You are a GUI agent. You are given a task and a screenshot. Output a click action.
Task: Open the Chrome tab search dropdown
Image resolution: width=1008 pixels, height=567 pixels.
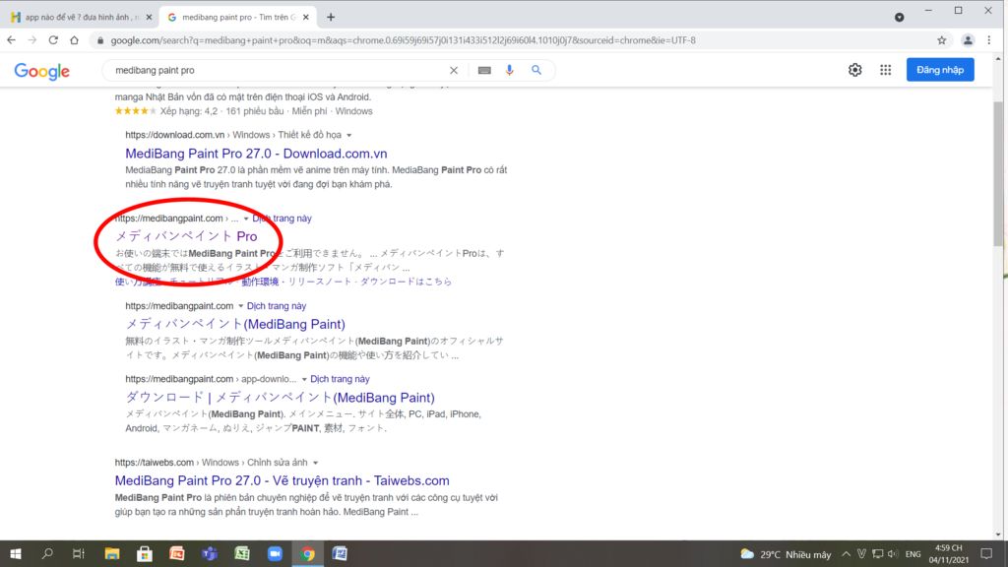click(900, 18)
